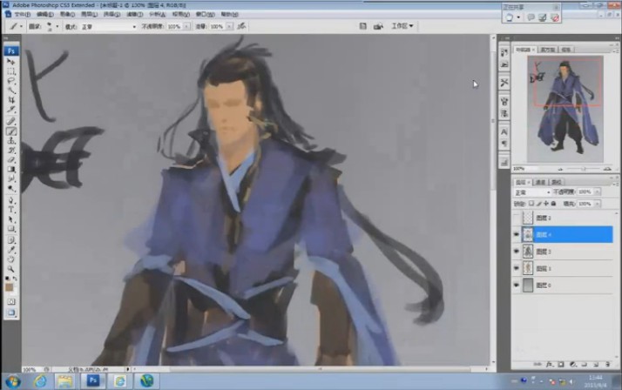
Task: Select the Type tool
Action: point(11,210)
